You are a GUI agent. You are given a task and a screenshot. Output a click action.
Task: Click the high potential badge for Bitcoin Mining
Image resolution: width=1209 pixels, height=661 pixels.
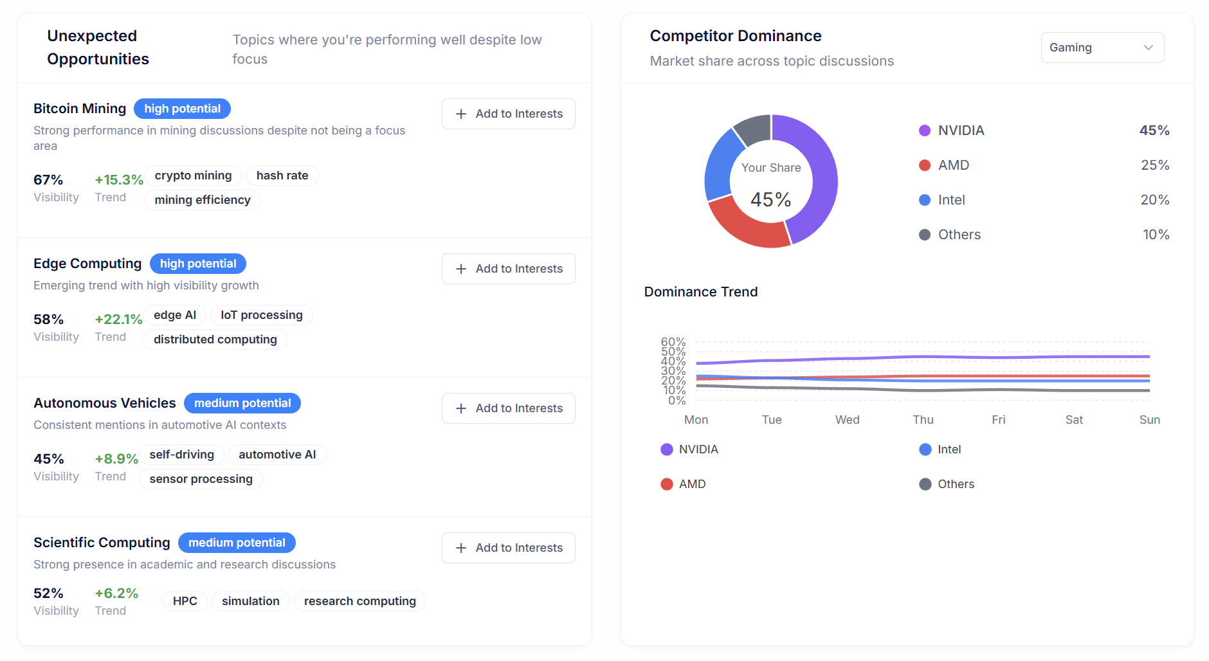(183, 109)
